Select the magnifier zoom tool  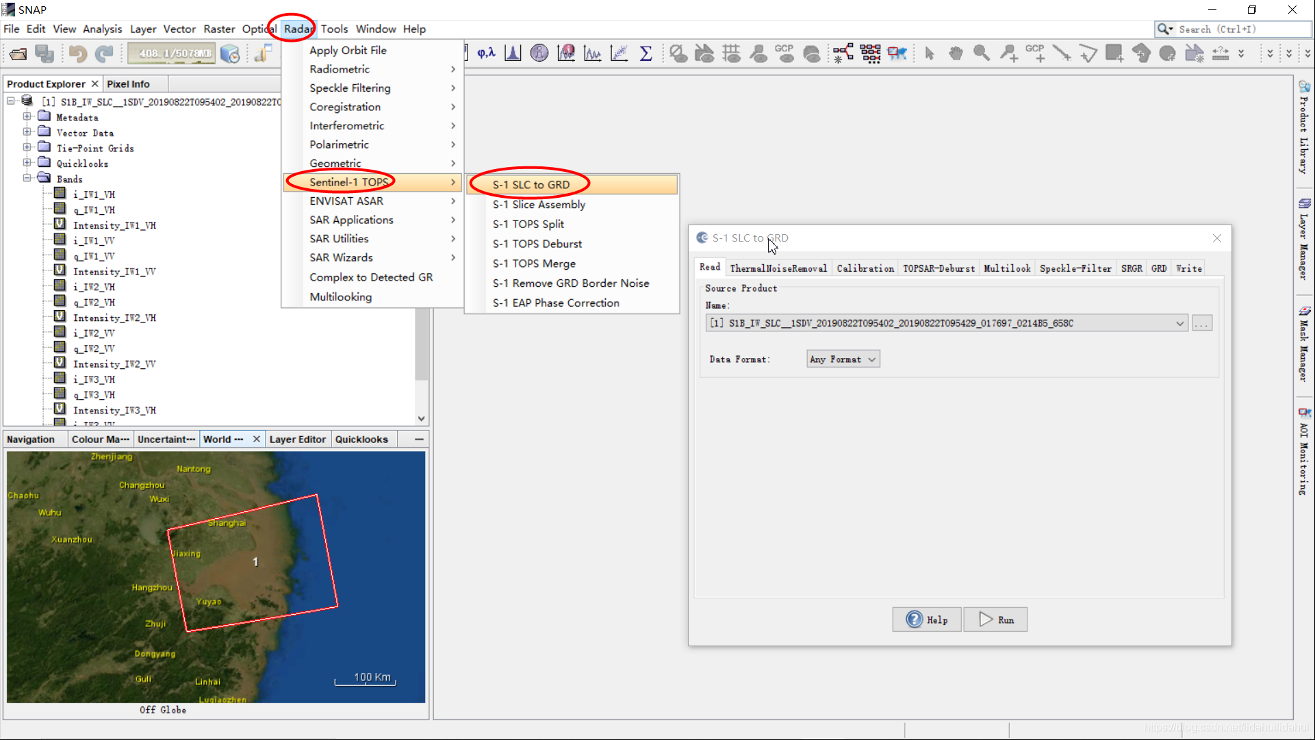point(982,53)
